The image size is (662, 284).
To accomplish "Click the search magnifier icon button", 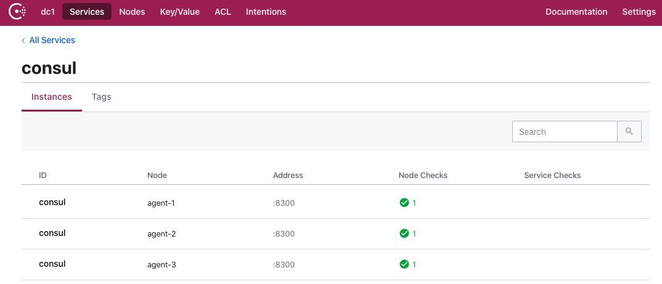I will (x=629, y=132).
